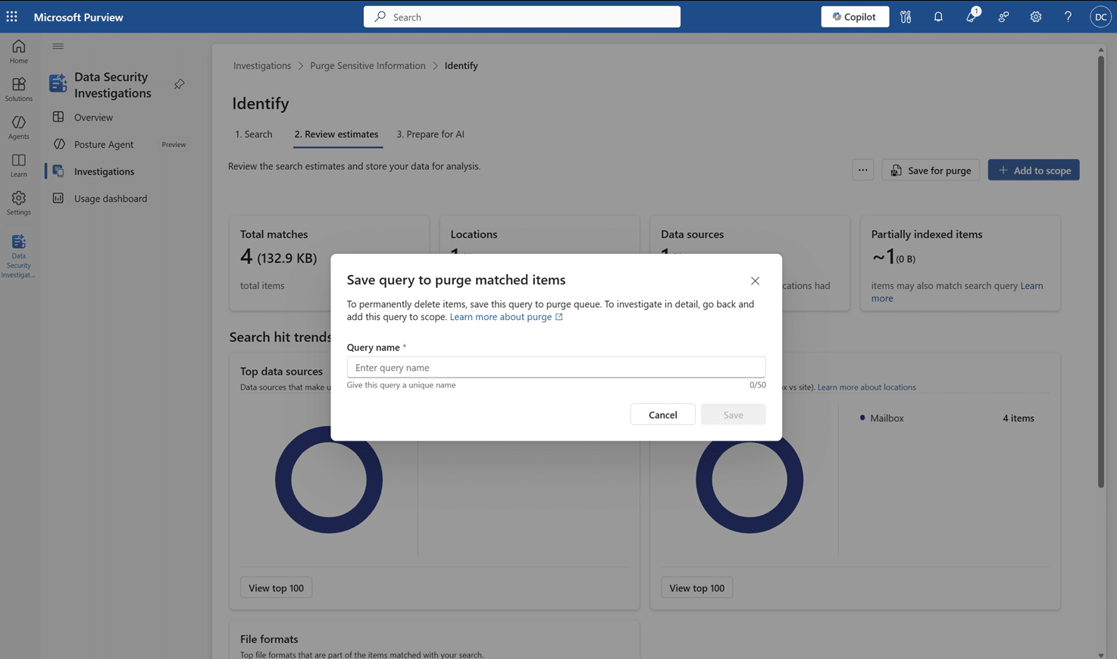This screenshot has height=659, width=1117.
Task: Pin the Data Security Investigations panel
Action: click(180, 84)
